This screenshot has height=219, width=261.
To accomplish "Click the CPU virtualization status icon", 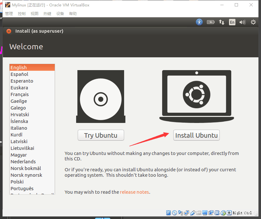I will click(x=217, y=213).
